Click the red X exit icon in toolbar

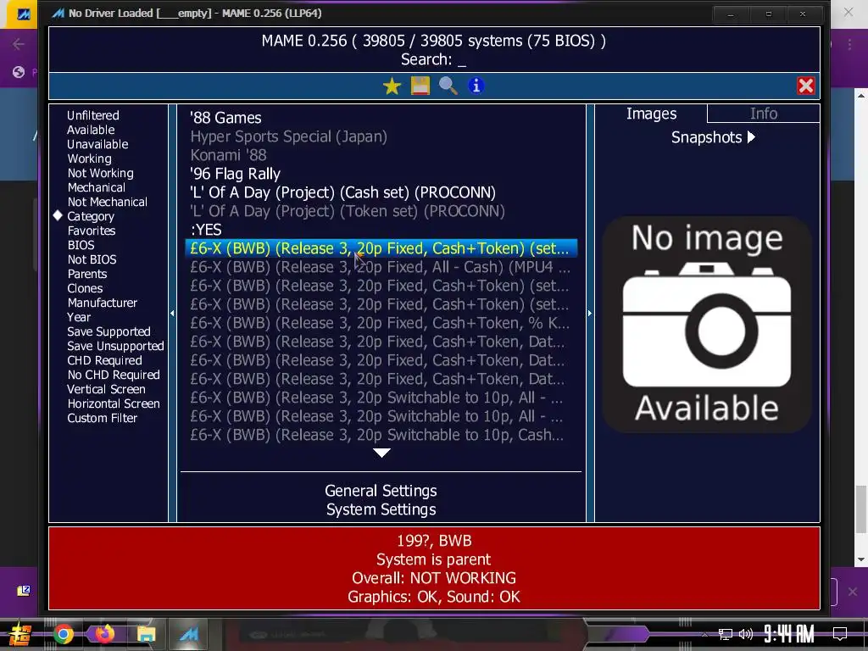click(805, 86)
